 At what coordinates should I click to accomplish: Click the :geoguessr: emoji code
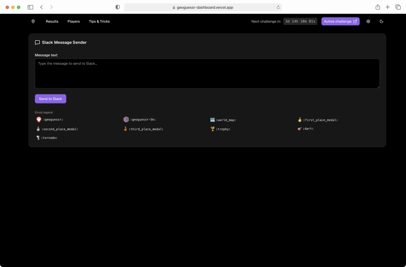click(x=53, y=120)
